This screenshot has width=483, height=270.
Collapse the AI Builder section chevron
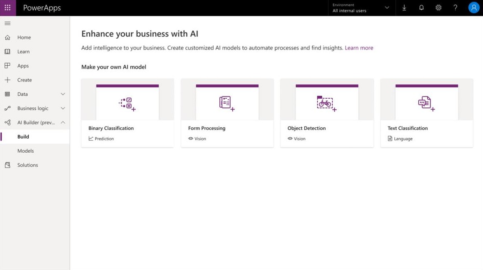(x=63, y=123)
